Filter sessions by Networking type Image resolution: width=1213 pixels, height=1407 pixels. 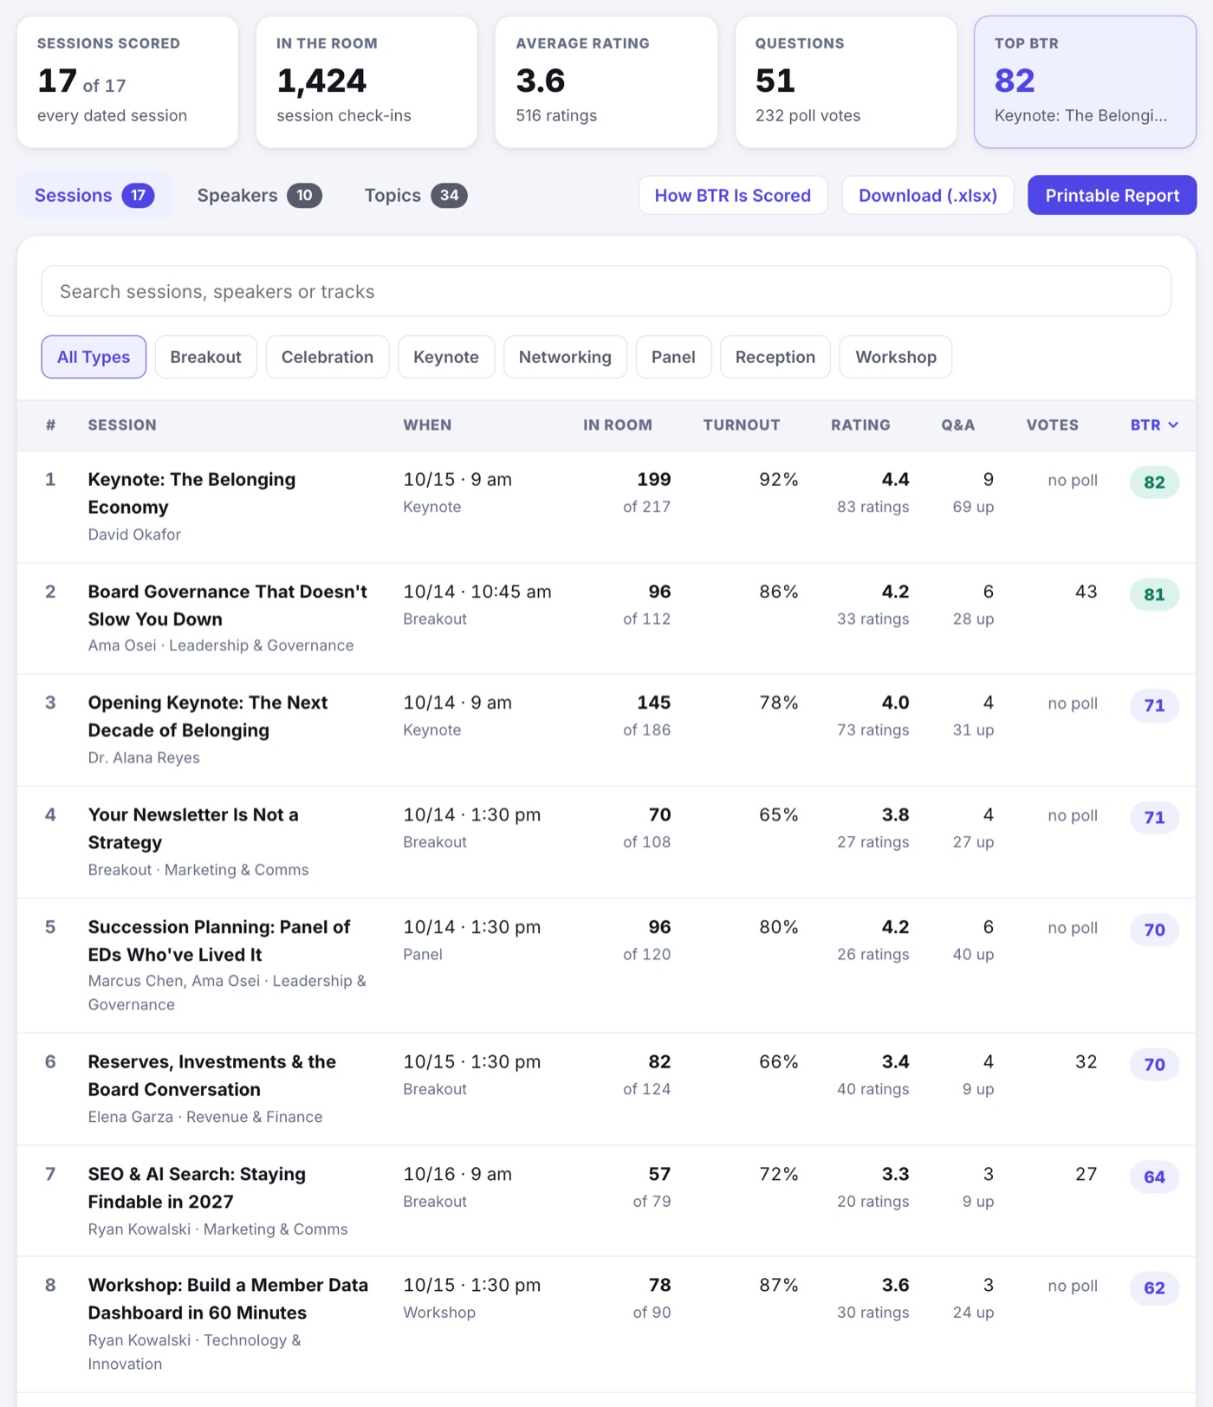(x=565, y=357)
